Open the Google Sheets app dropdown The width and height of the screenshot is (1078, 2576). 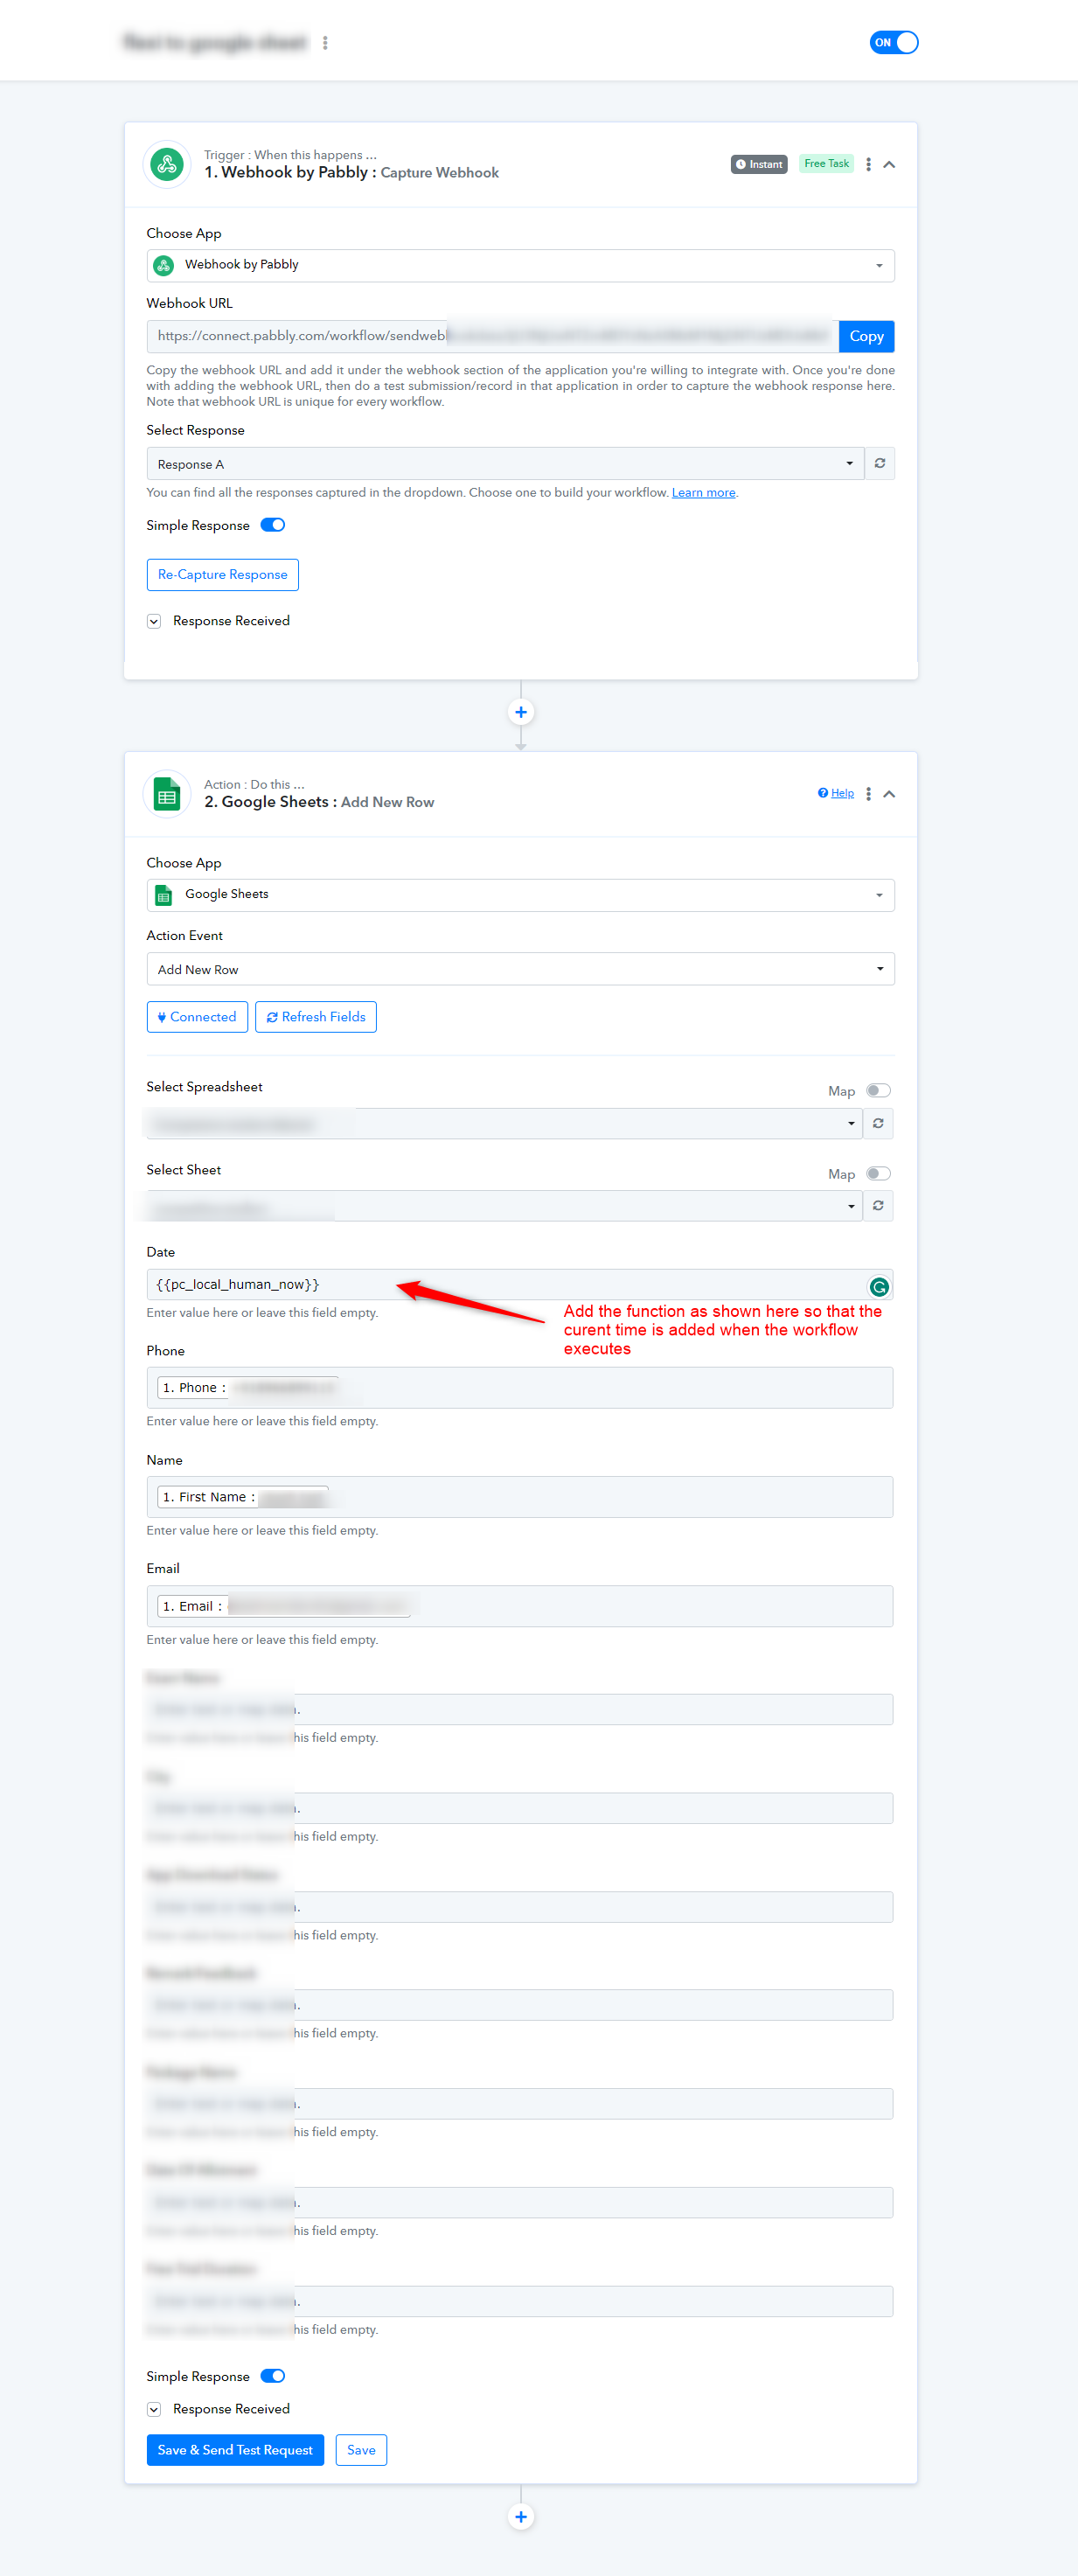click(x=520, y=895)
